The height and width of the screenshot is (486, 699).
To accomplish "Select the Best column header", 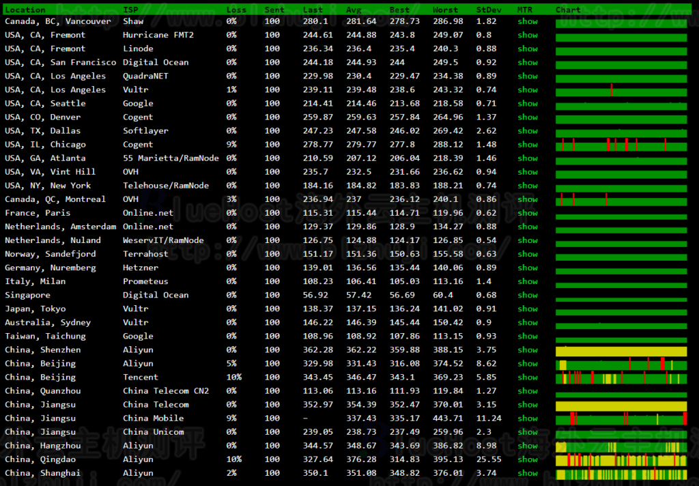I will pos(399,10).
